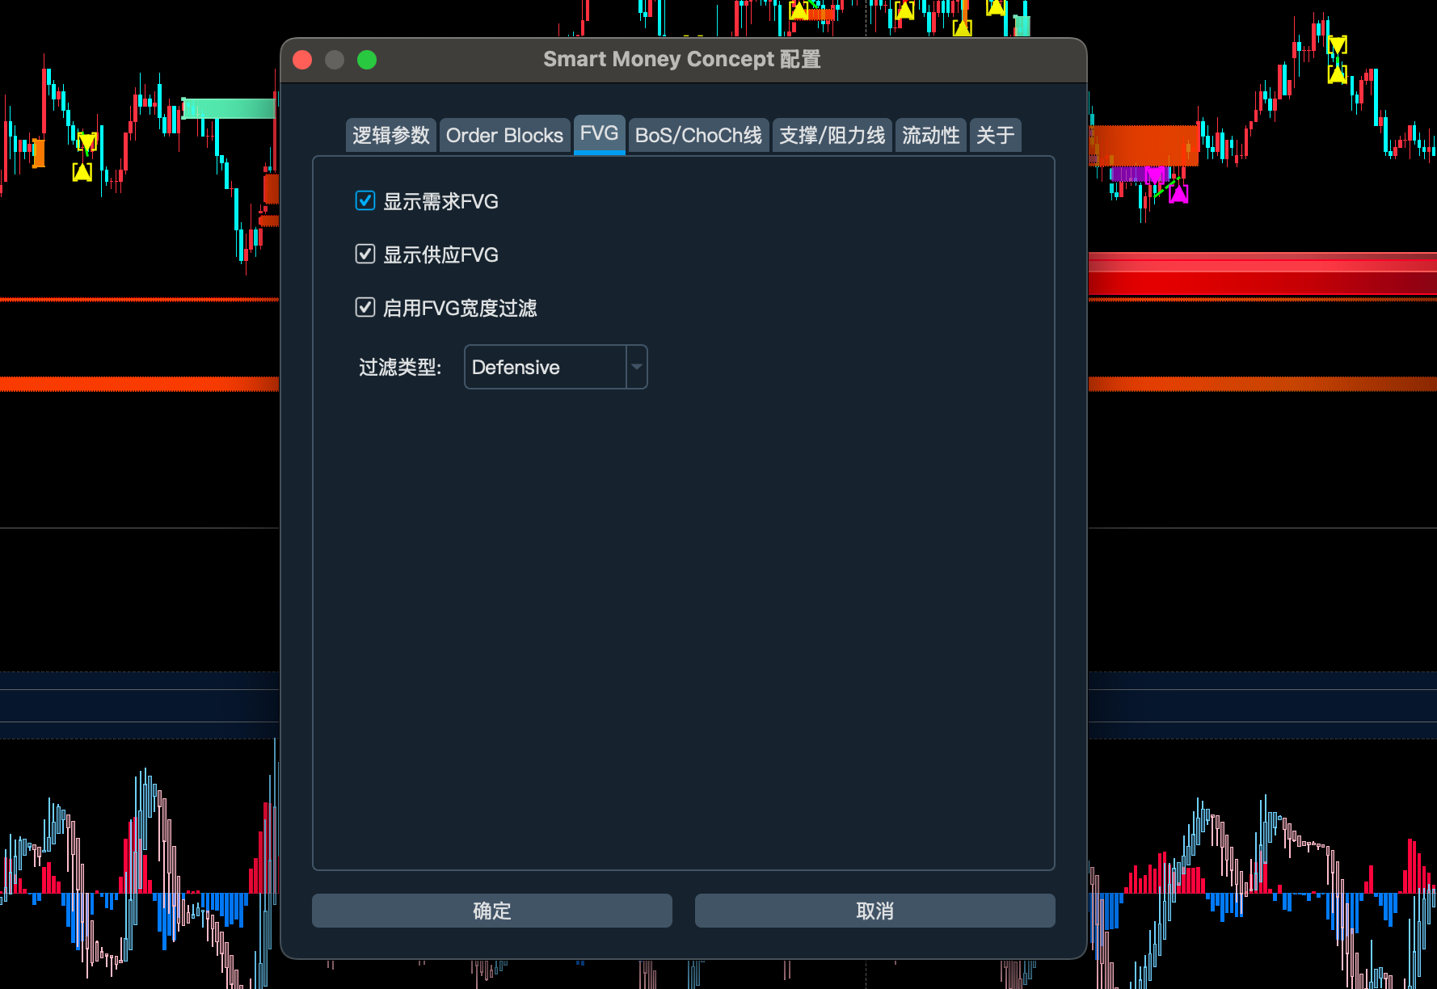Open the 关于 tab
The image size is (1437, 989).
pyautogui.click(x=995, y=135)
